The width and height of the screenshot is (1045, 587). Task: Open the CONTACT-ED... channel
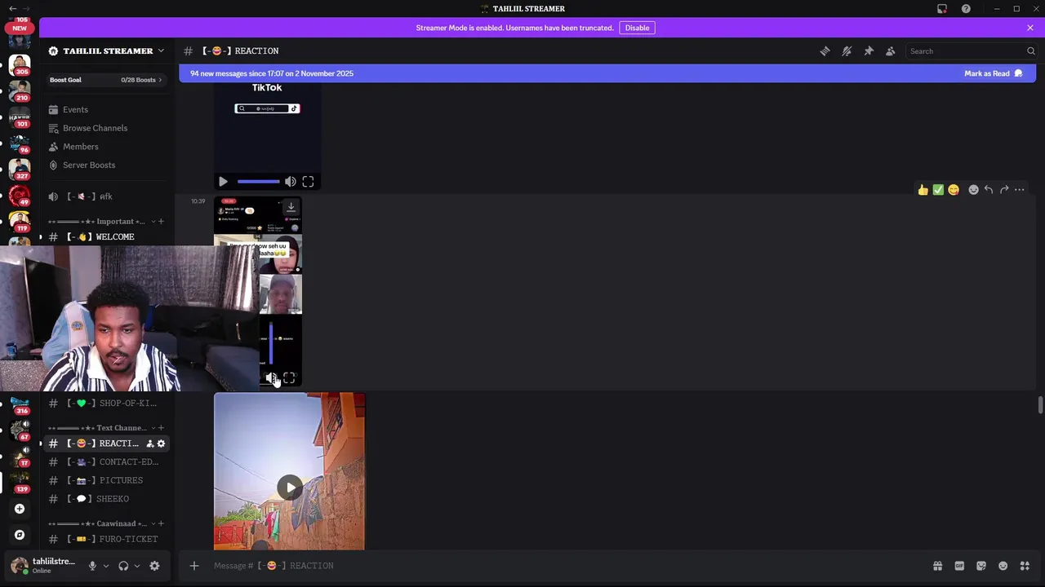106,461
